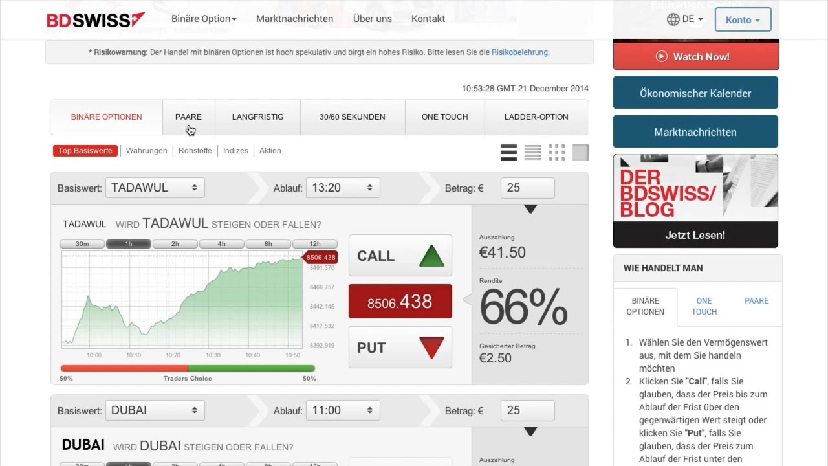The image size is (828, 466).
Task: Click the DUBAI Betrag amount field
Action: click(527, 410)
